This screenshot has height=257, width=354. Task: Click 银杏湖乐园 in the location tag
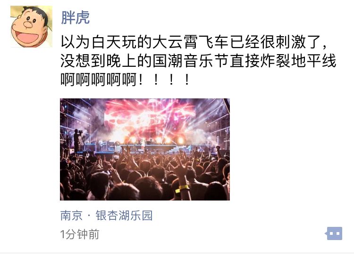[124, 216]
